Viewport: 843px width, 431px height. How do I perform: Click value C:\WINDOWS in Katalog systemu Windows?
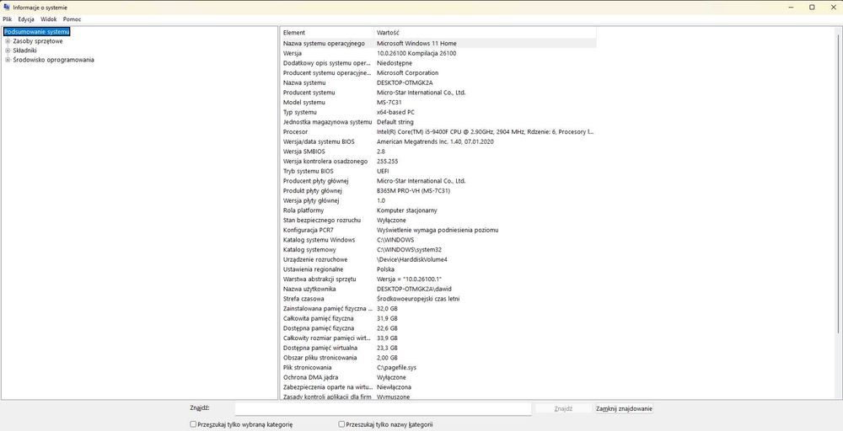click(395, 240)
